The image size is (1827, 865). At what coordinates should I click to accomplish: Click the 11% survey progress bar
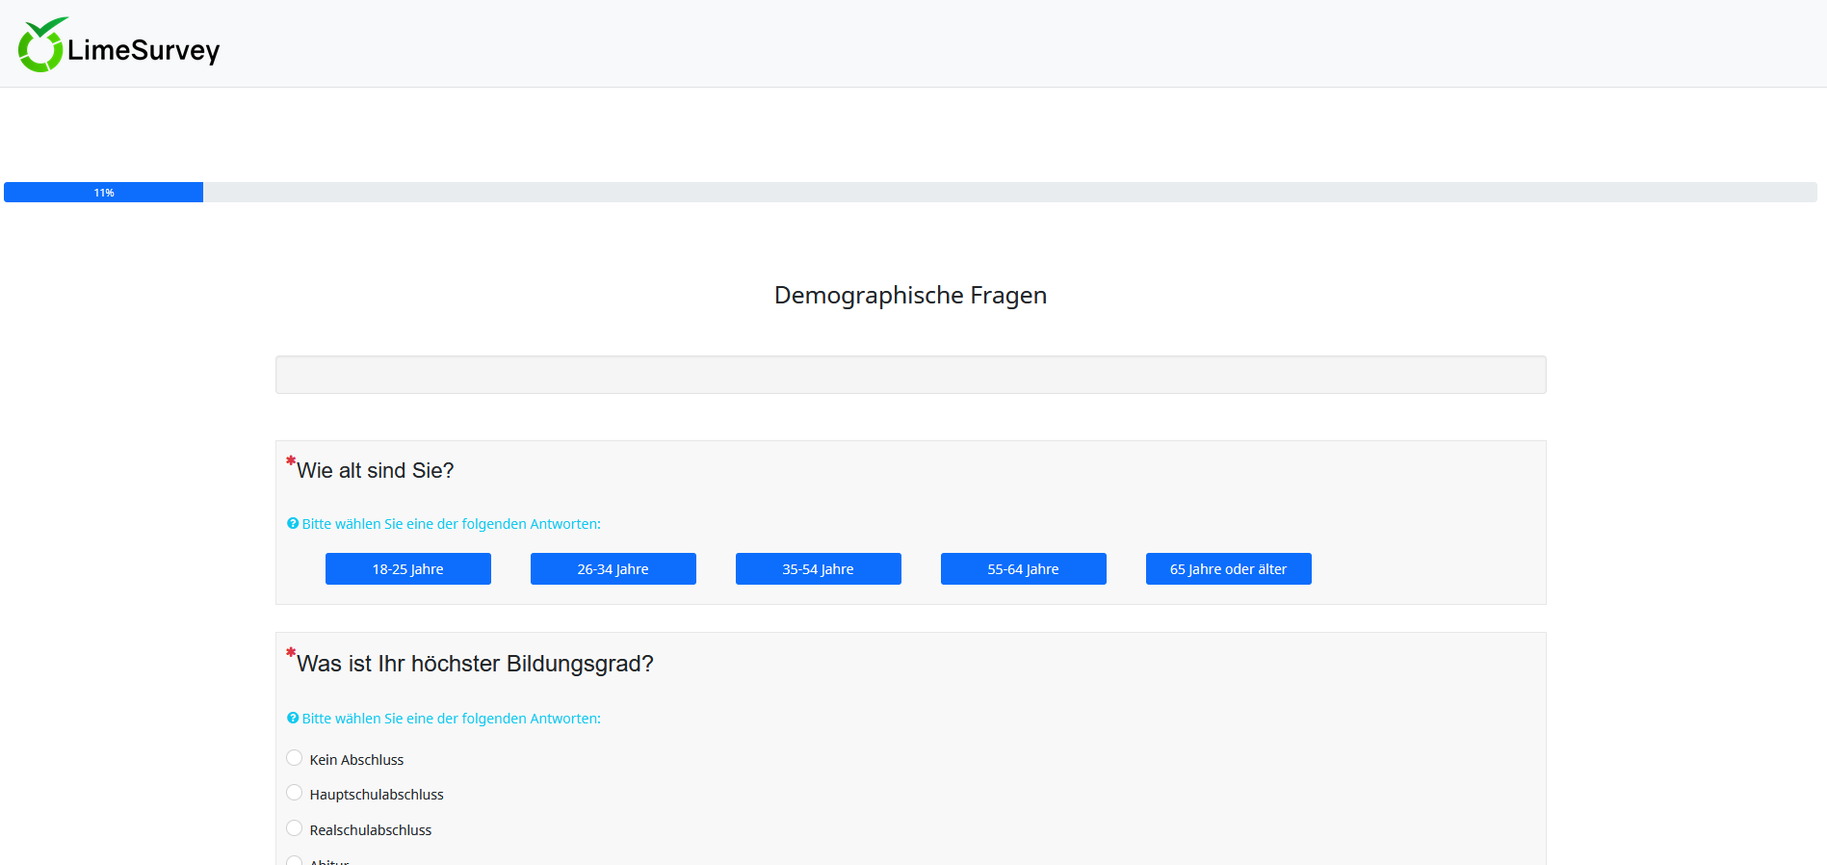pyautogui.click(x=910, y=193)
